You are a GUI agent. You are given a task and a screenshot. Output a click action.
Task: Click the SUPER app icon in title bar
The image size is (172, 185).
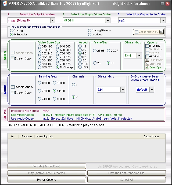[x=5, y=3]
